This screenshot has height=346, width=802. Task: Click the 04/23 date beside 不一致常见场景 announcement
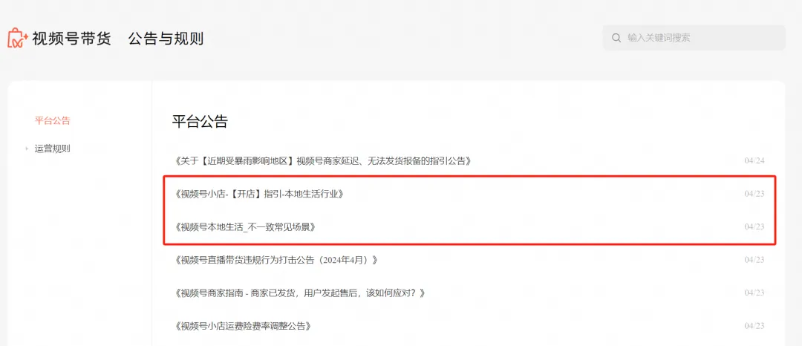pyautogui.click(x=754, y=226)
